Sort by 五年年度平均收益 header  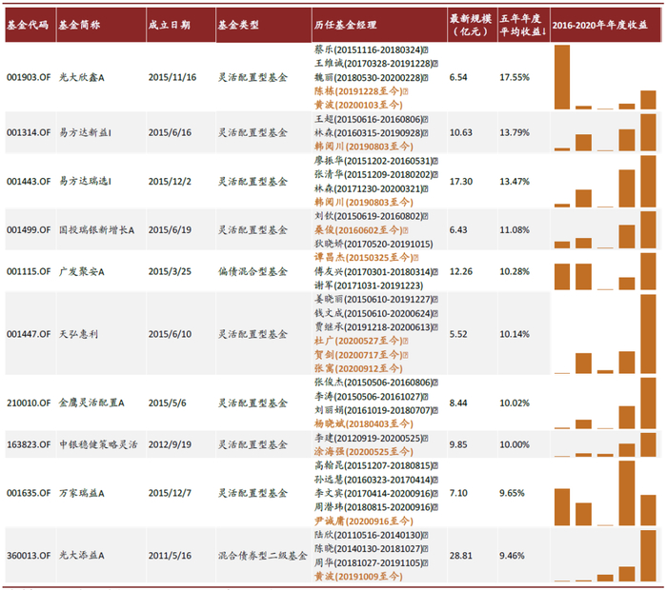click(523, 25)
